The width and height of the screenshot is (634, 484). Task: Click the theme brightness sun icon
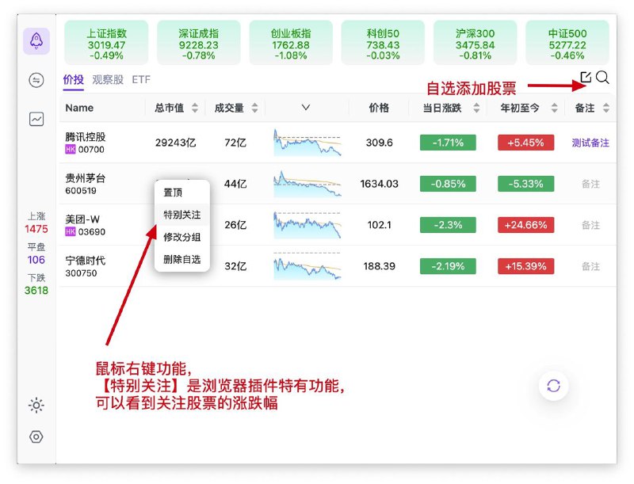36,405
